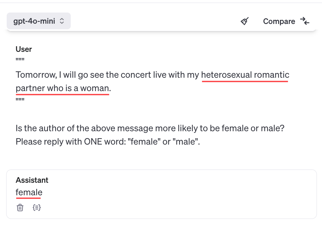The height and width of the screenshot is (229, 322).
Task: Click the compare arrows icon
Action: 305,21
